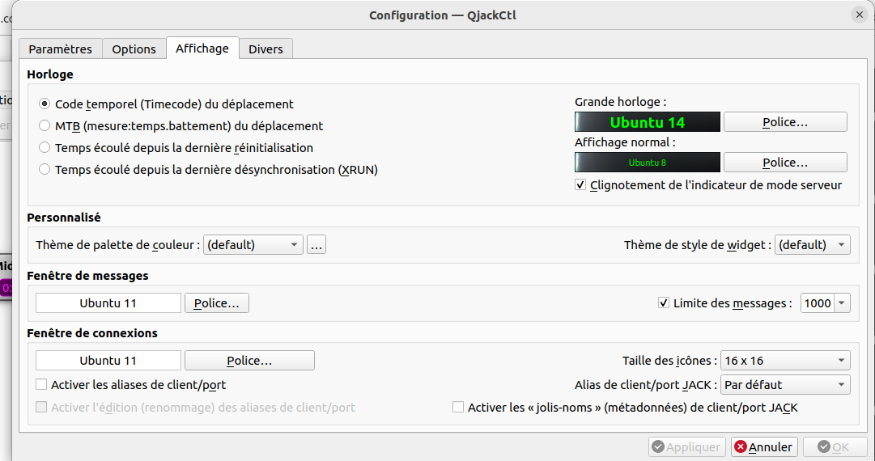Click the Annuler cancel button
The width and height of the screenshot is (875, 461).
pyautogui.click(x=764, y=446)
